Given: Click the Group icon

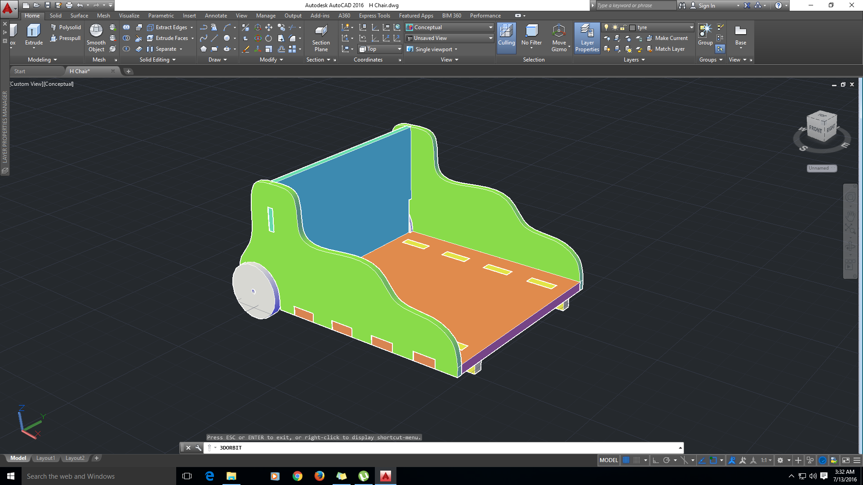Looking at the screenshot, I should pos(705,35).
